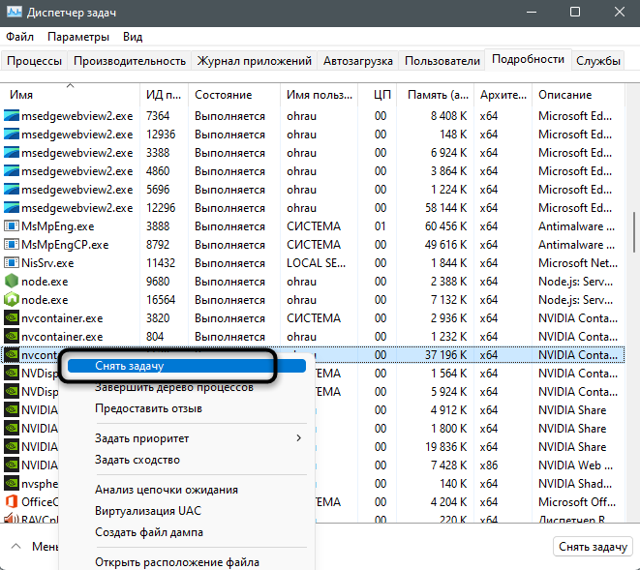Select the Пользователи tab
Viewport: 640px width, 570px height.
[442, 61]
